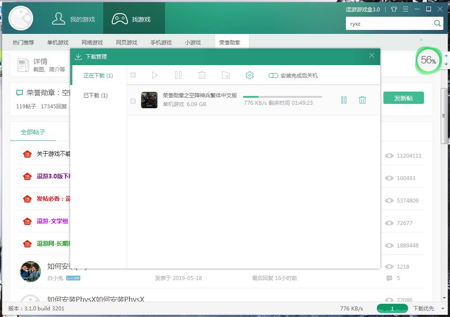
Task: Click the 顶 icon beside 关于游戏不能
Action: point(27,154)
